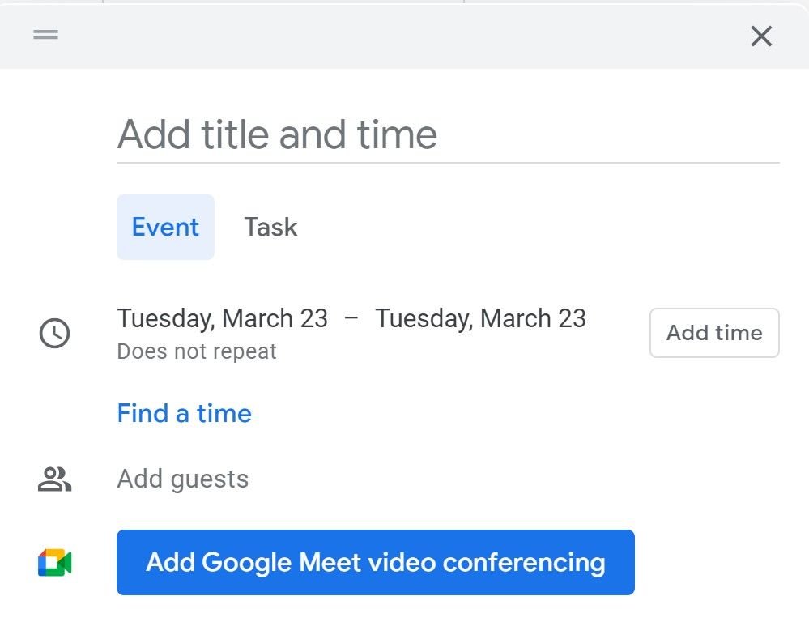Click the Add title and time field
The image size is (809, 622).
[447, 134]
